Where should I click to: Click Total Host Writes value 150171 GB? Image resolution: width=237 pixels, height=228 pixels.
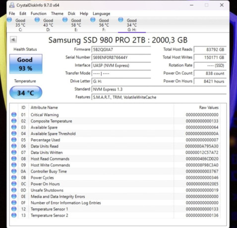210,57
